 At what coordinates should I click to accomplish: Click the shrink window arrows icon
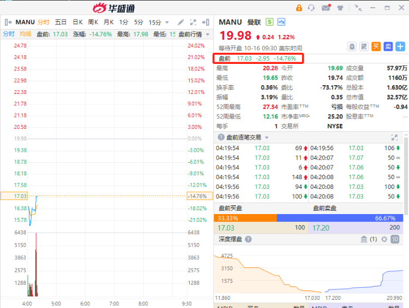point(358,8)
